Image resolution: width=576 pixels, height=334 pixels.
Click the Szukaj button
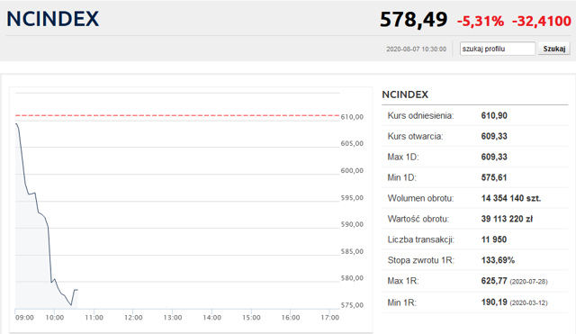[554, 49]
